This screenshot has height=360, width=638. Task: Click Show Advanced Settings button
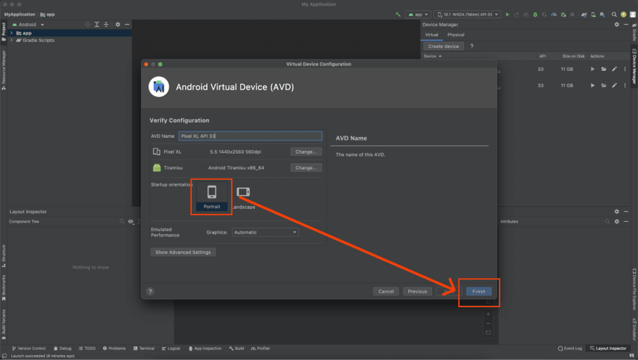(183, 252)
